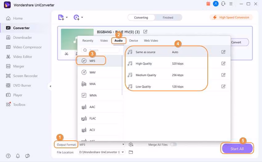This screenshot has width=262, height=162.
Task: Choose WMA audio format
Action: (x=100, y=95)
